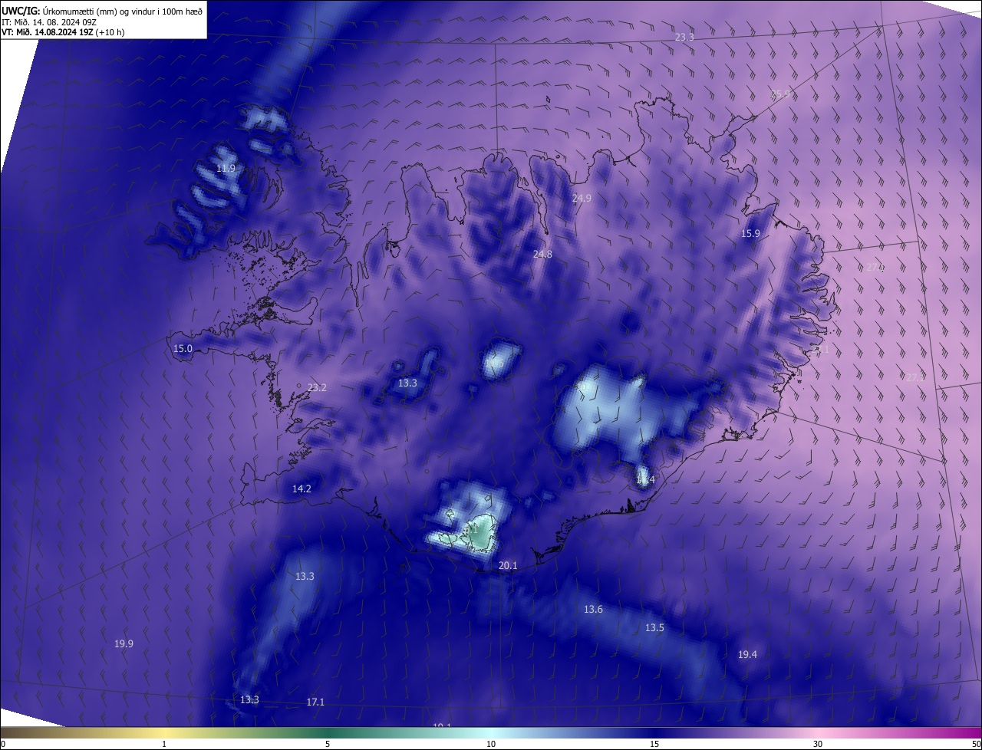982x750 pixels.
Task: Click the map value 15.0
Action: pyautogui.click(x=183, y=348)
